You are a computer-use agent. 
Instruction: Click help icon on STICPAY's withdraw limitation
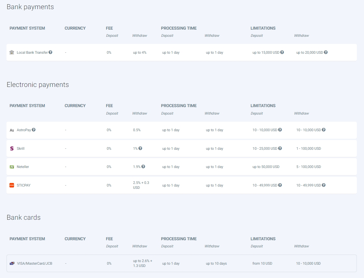click(x=323, y=185)
